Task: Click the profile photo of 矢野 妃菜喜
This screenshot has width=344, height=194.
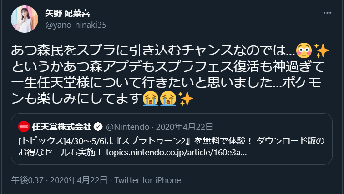Action: pos(25,20)
